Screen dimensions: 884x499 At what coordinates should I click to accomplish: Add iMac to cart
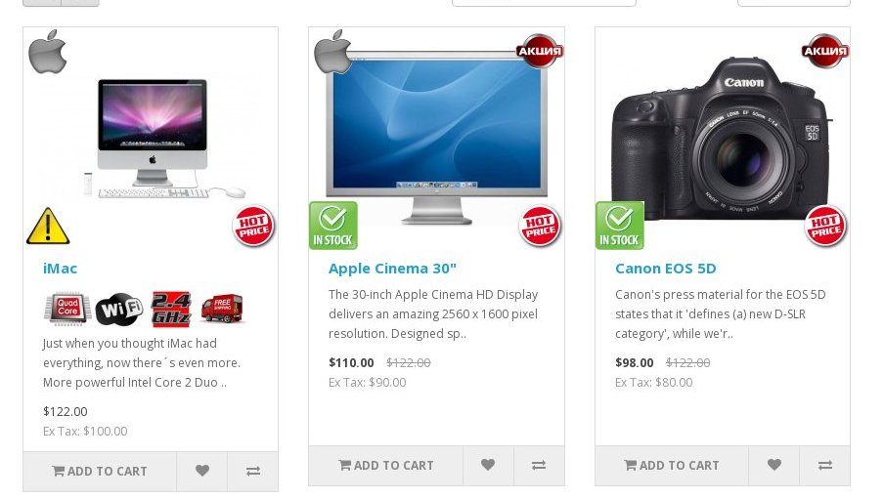click(100, 471)
